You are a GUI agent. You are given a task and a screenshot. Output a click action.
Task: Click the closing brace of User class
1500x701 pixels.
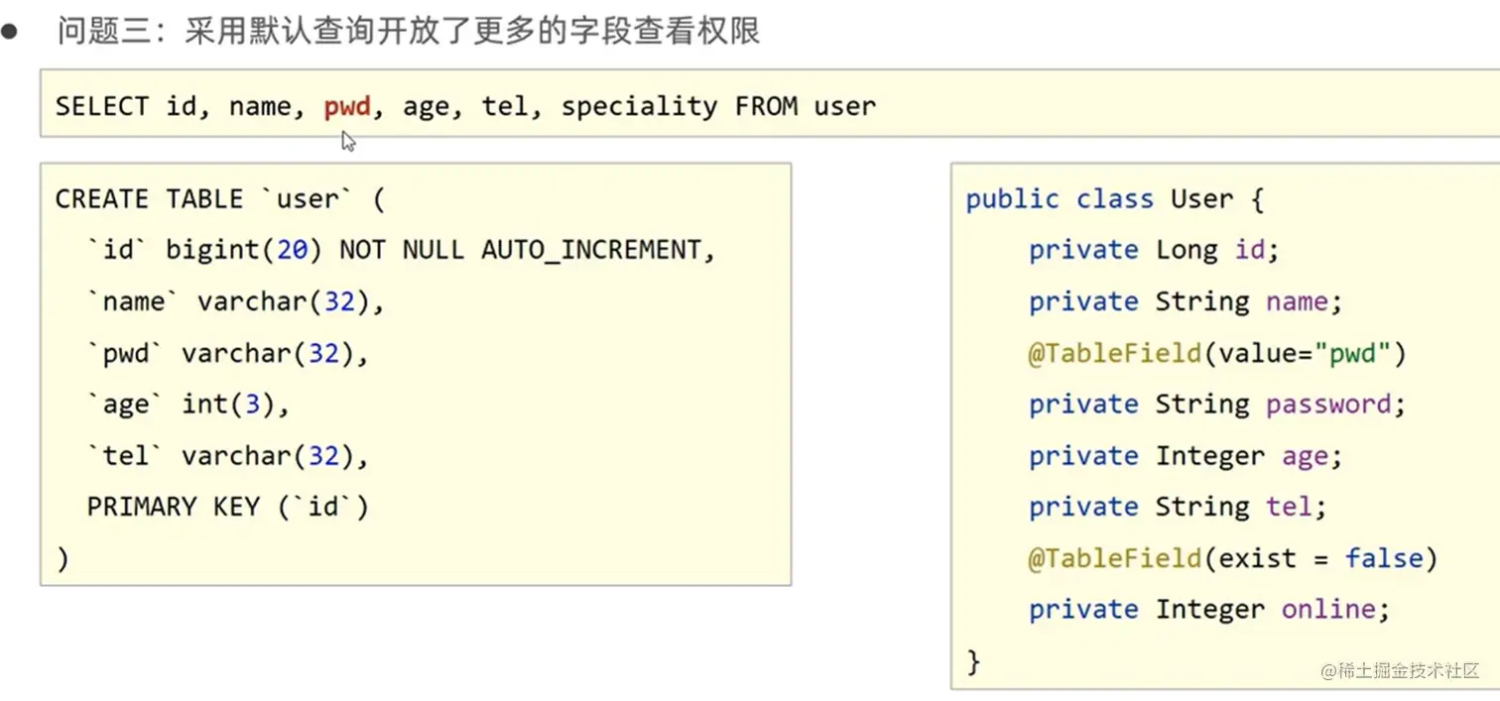click(x=973, y=661)
